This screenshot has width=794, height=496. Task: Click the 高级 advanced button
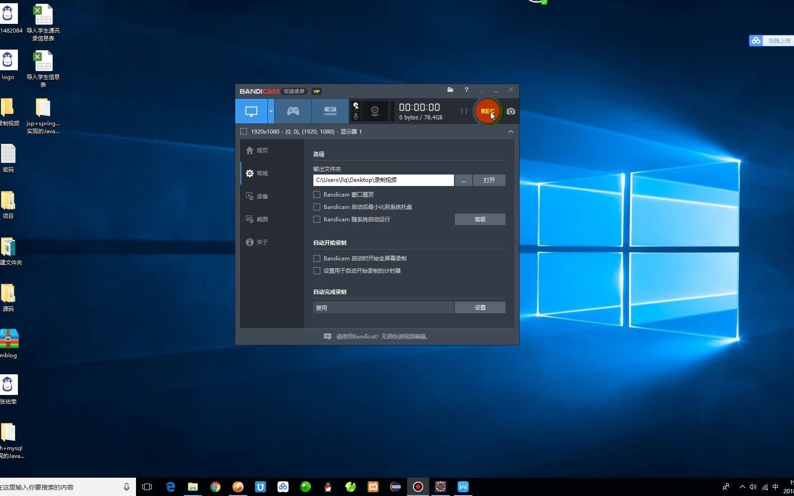480,220
